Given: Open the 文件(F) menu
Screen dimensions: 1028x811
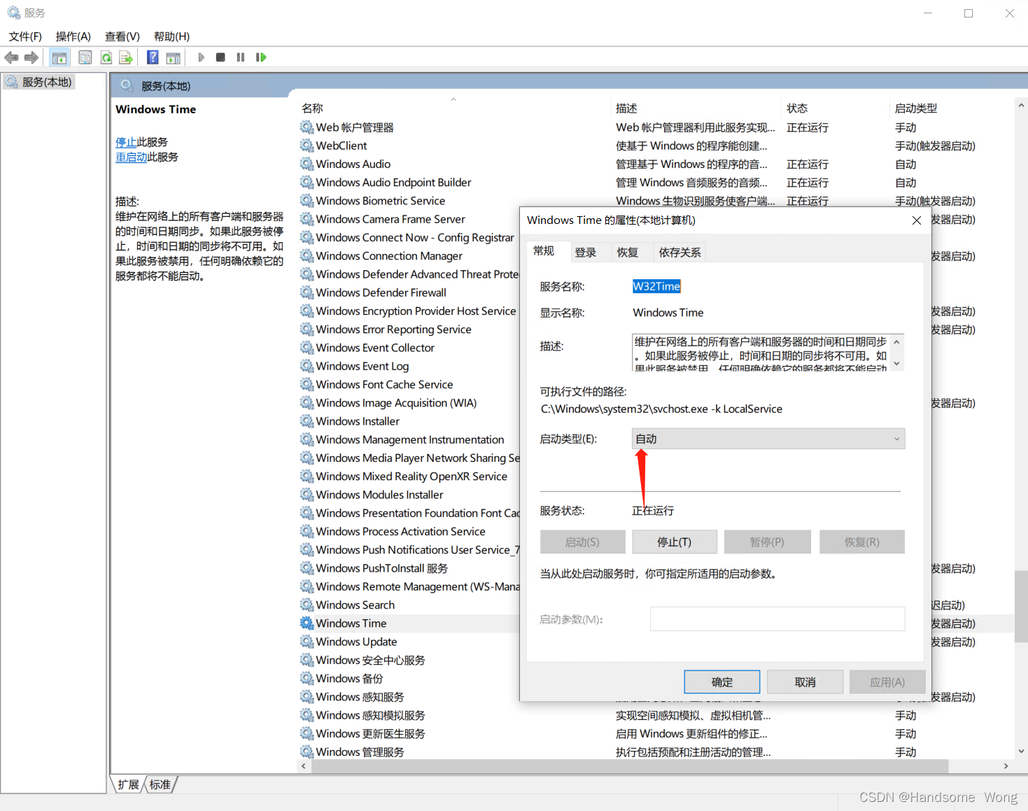Looking at the screenshot, I should (x=25, y=36).
